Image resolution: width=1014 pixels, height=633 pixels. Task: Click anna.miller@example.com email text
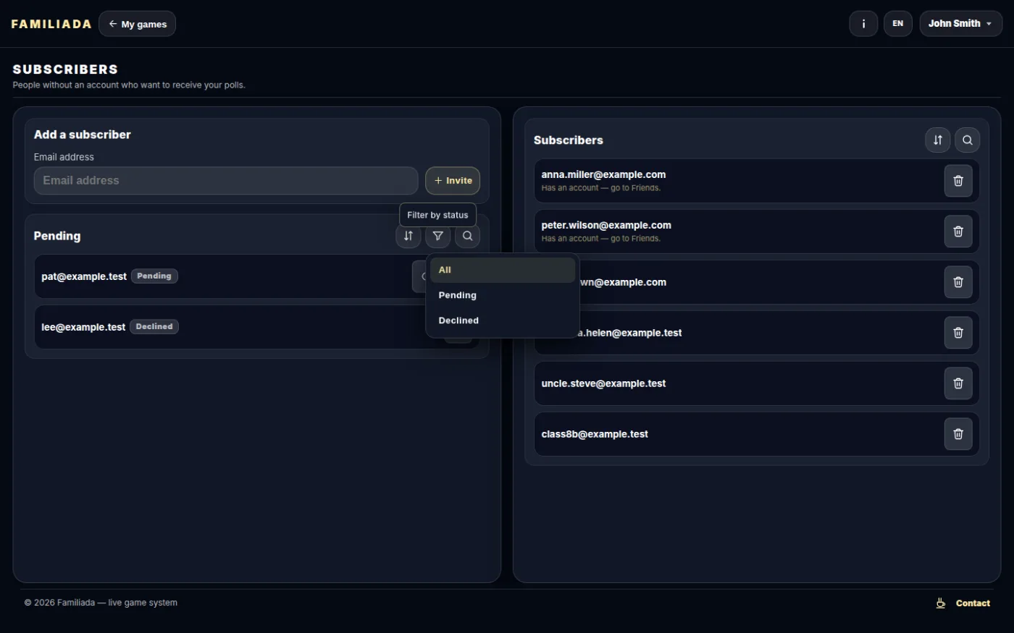coord(603,174)
